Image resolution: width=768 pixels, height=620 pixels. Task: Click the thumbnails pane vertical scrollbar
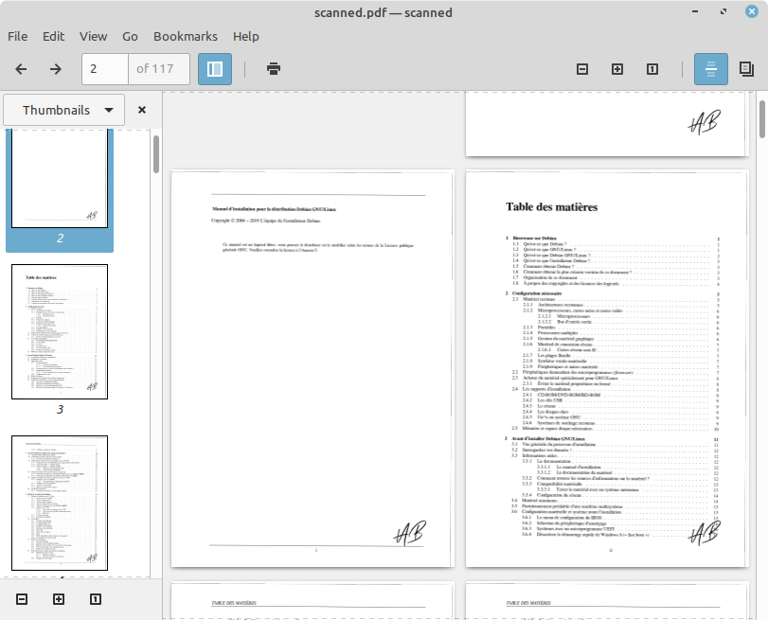pyautogui.click(x=156, y=154)
